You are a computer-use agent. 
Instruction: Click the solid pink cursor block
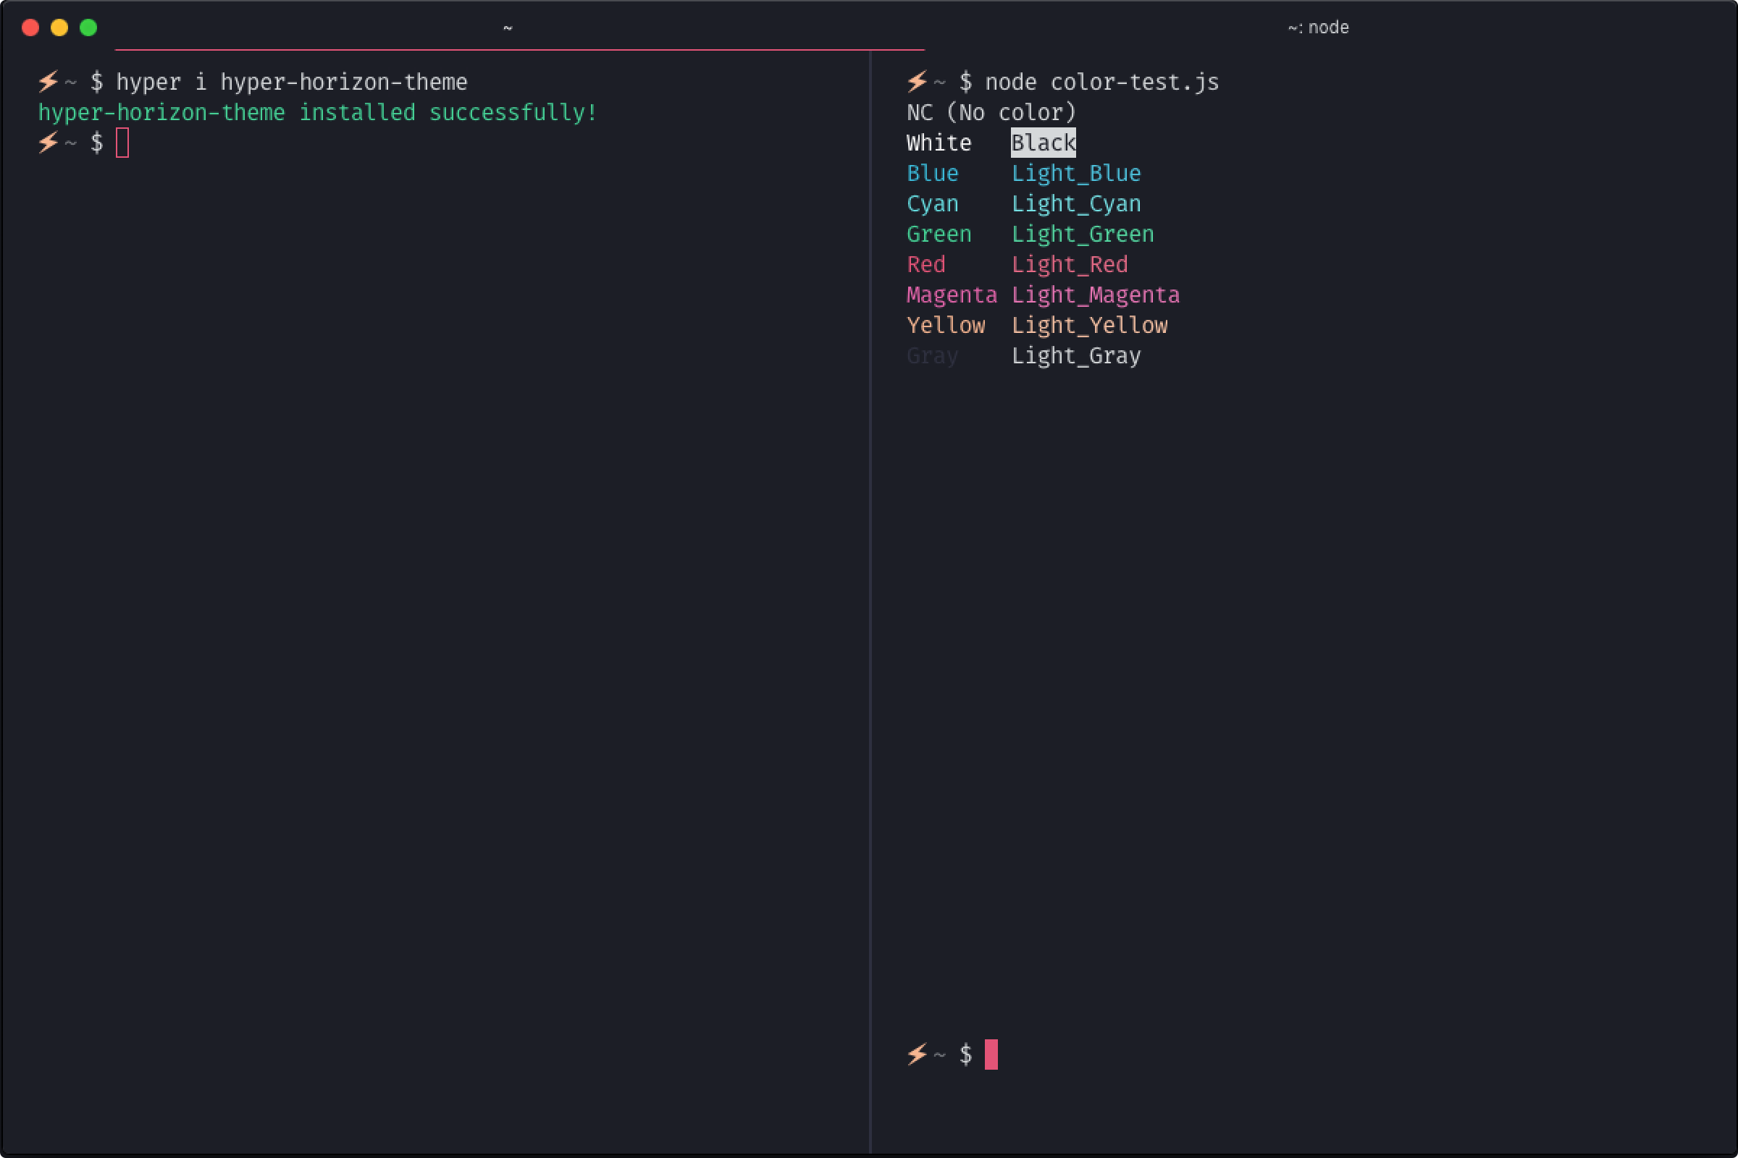(991, 1054)
